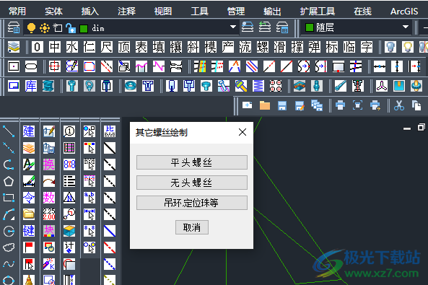Image resolution: width=428 pixels, height=285 pixels.
Task: Toggle the layer freeze sun icon
Action: point(45,28)
